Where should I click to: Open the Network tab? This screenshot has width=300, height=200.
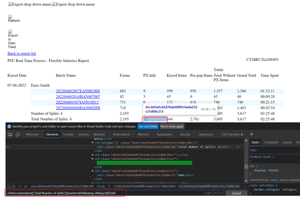[99, 135]
